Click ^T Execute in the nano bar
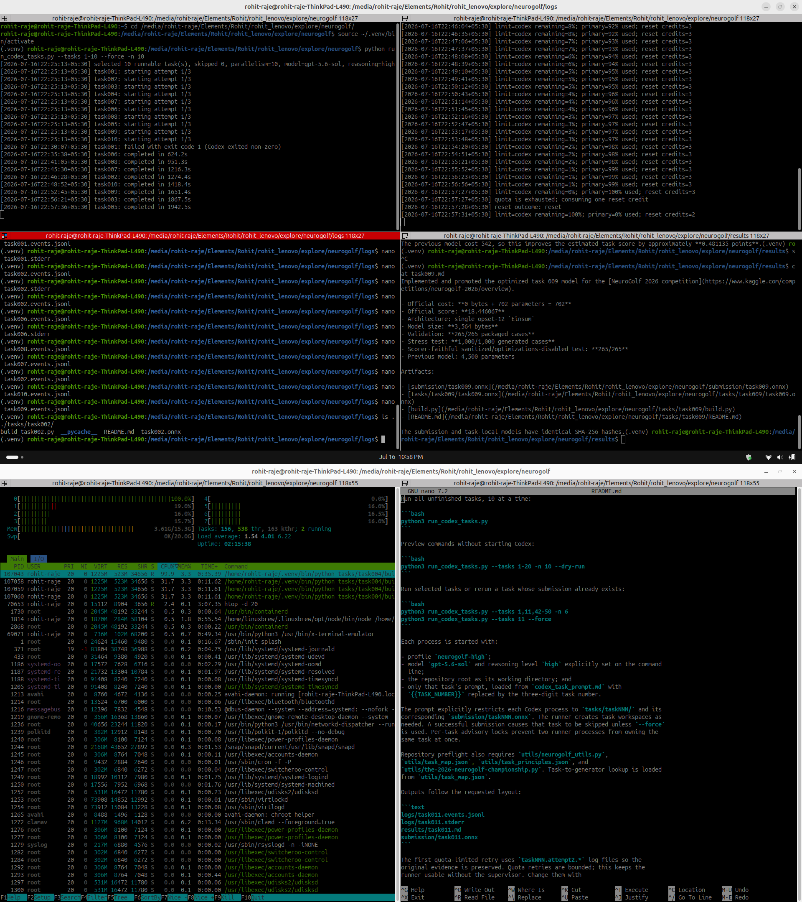This screenshot has width=802, height=902. point(632,890)
